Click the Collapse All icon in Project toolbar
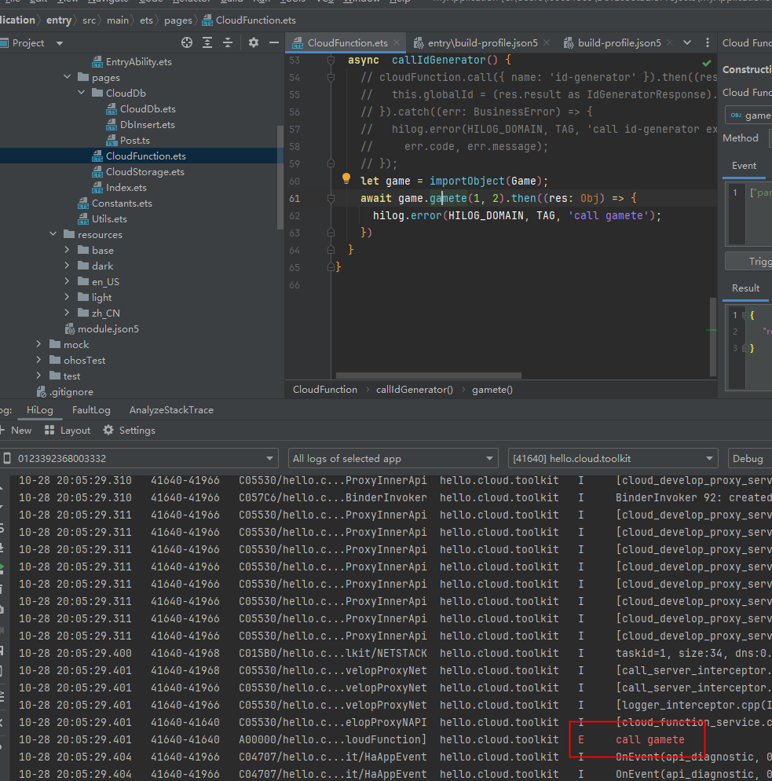772x781 pixels. 227,42
